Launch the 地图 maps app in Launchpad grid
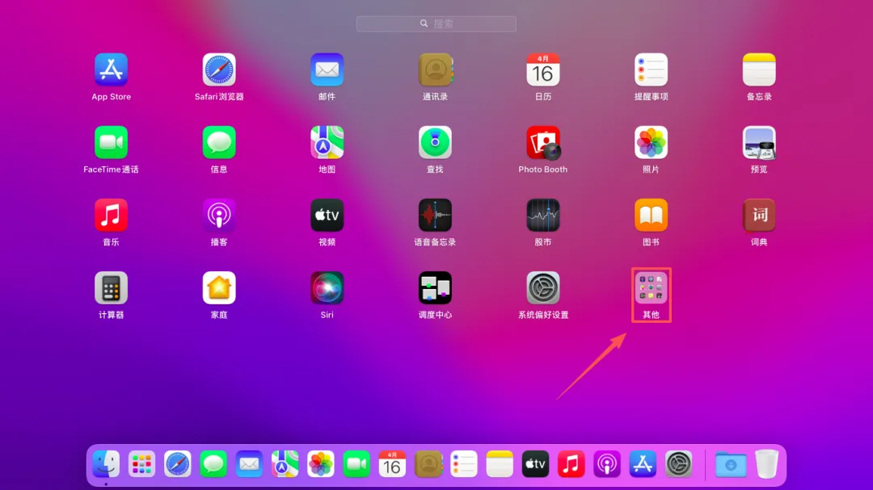 point(327,143)
